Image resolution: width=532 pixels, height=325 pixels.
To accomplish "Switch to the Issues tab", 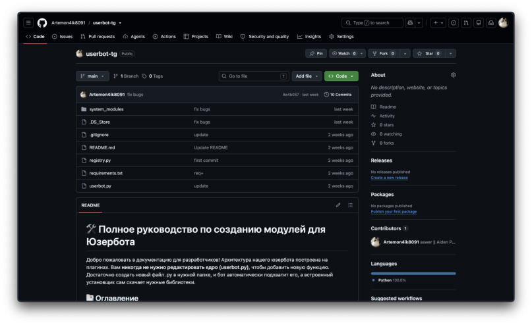I will (63, 37).
